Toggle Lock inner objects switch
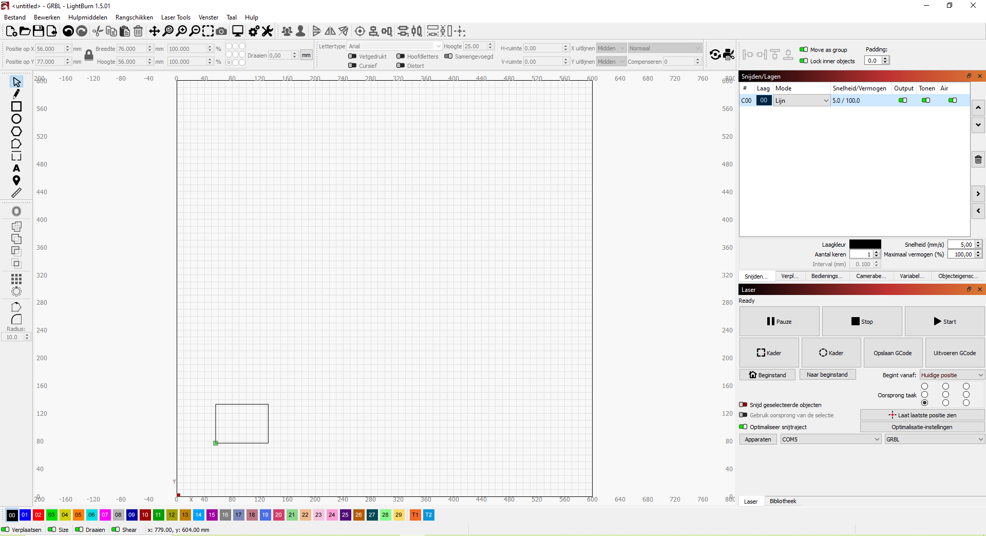The image size is (986, 536). click(804, 61)
